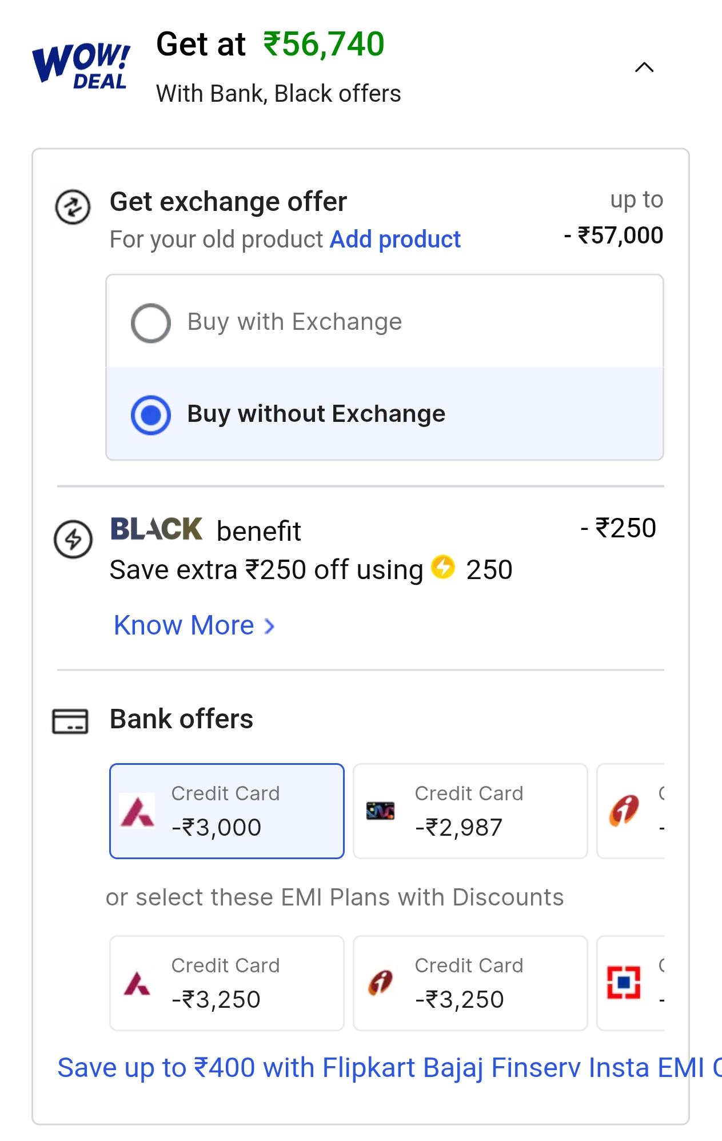Click the gold supercoin icon
722x1141 pixels.
tap(443, 567)
